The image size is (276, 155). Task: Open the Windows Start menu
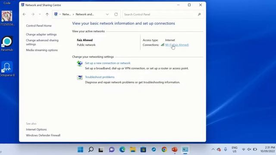coord(81,149)
